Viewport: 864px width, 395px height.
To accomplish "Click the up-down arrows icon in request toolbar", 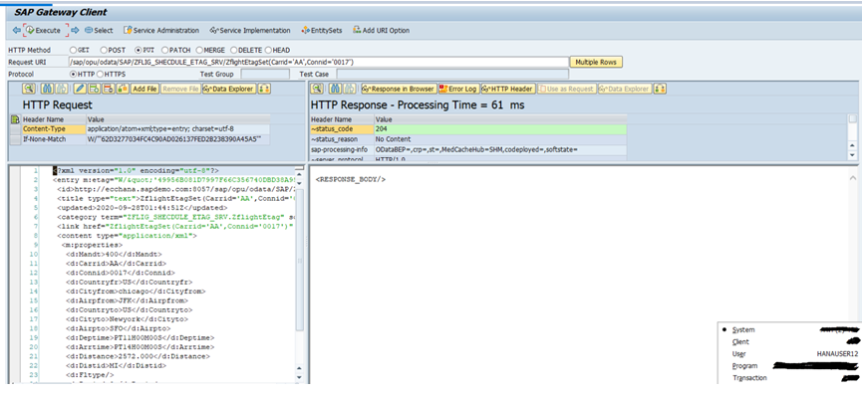I will click(264, 89).
